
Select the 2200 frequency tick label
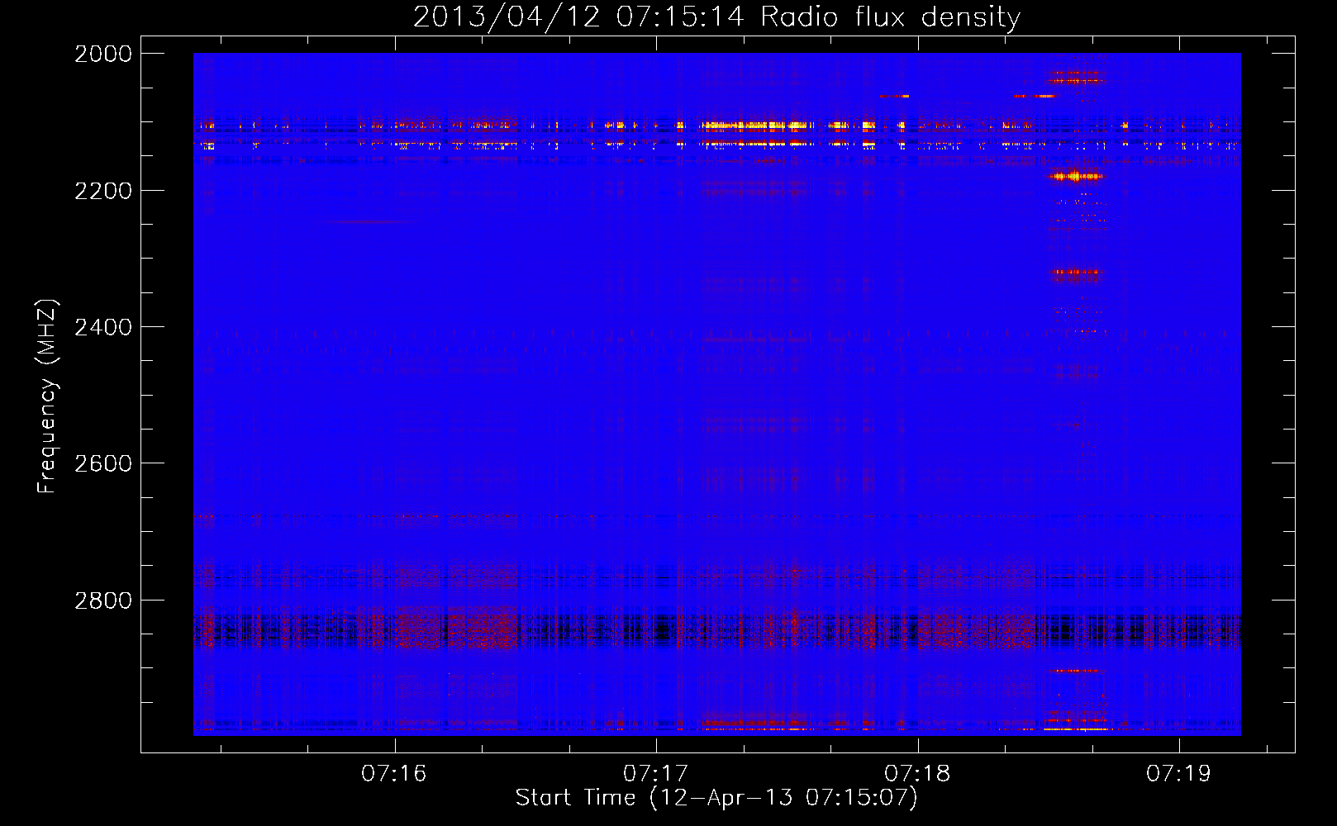tap(103, 191)
